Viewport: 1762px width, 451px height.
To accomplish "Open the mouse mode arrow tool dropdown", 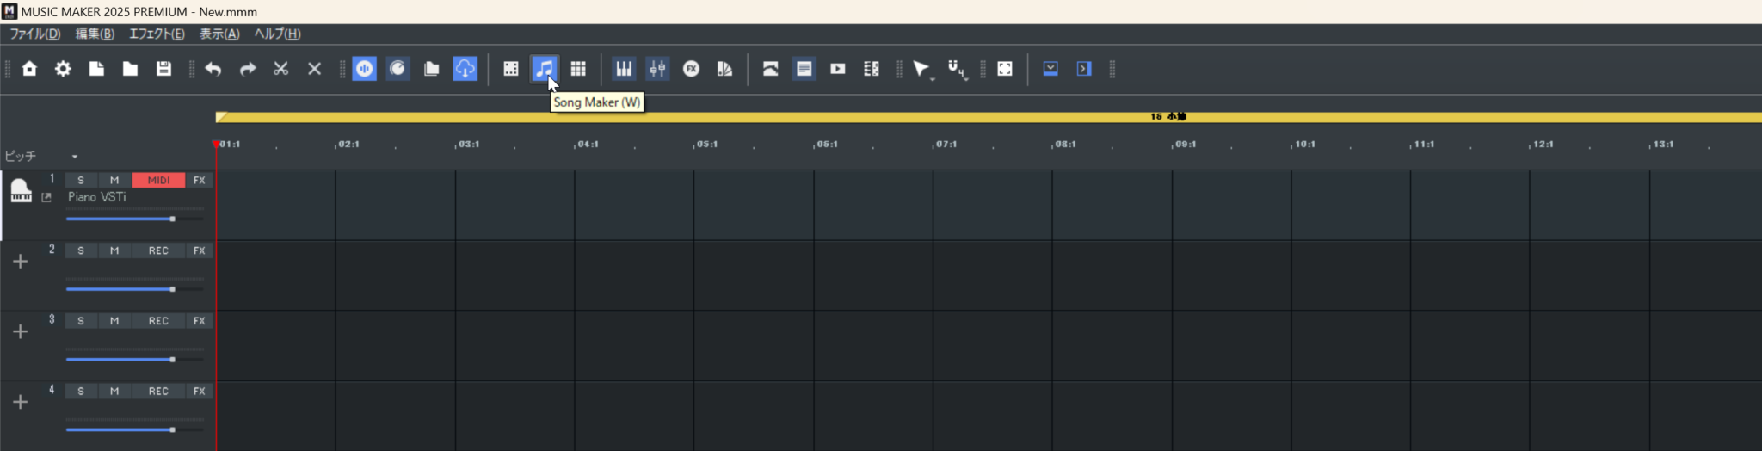I will (932, 78).
